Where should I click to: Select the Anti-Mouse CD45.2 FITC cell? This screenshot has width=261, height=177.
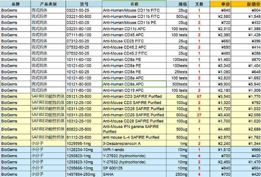134,53
